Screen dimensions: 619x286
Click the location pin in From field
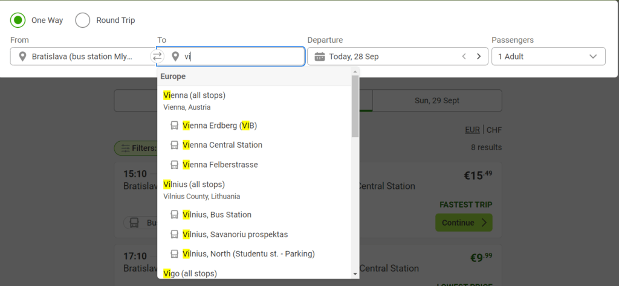pyautogui.click(x=22, y=57)
